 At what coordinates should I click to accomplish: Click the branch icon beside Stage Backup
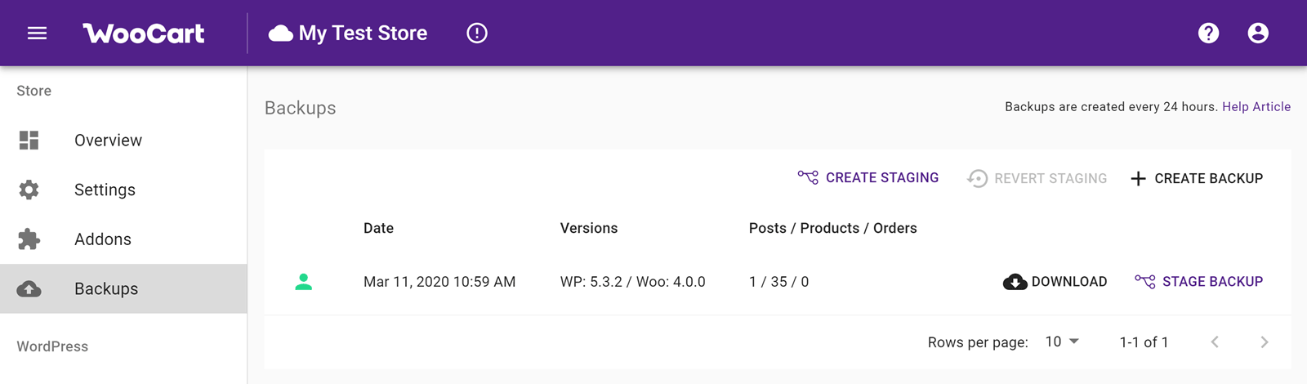[1145, 281]
